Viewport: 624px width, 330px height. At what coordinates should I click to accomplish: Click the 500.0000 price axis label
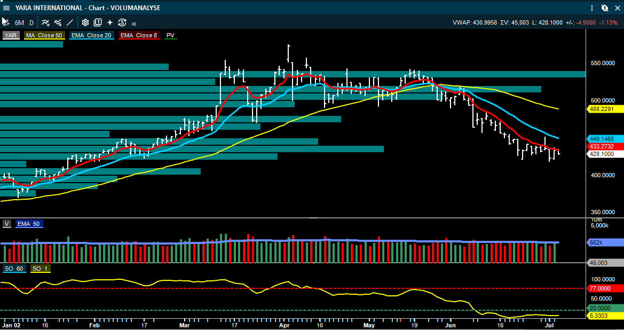(x=603, y=101)
